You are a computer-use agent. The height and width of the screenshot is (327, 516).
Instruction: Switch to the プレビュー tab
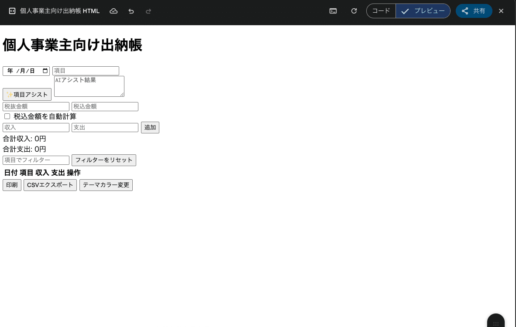click(x=423, y=11)
